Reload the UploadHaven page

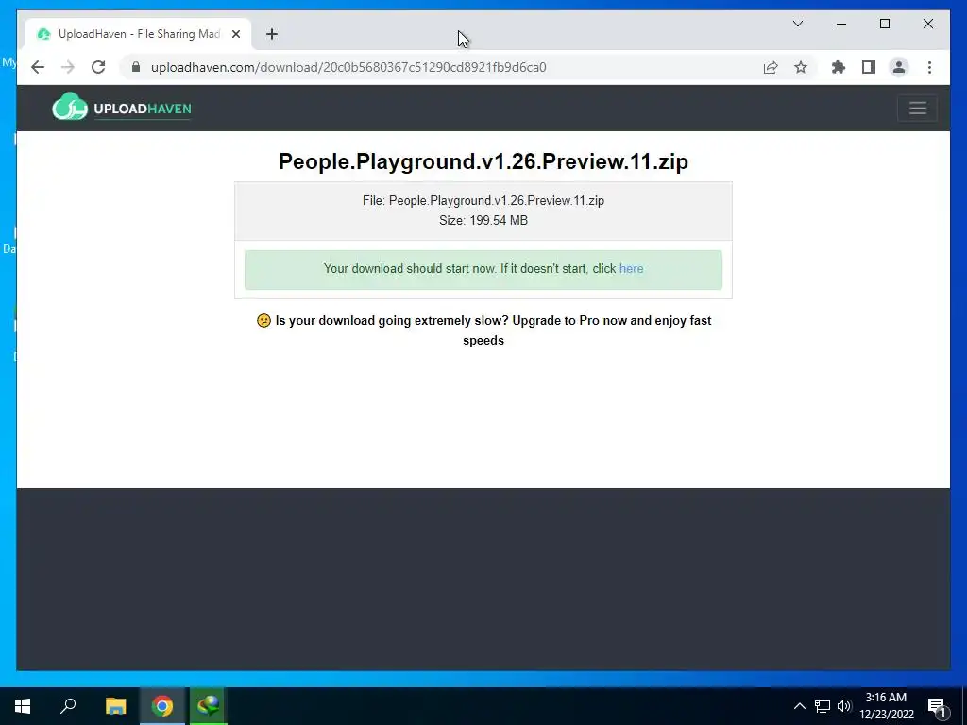coord(98,67)
